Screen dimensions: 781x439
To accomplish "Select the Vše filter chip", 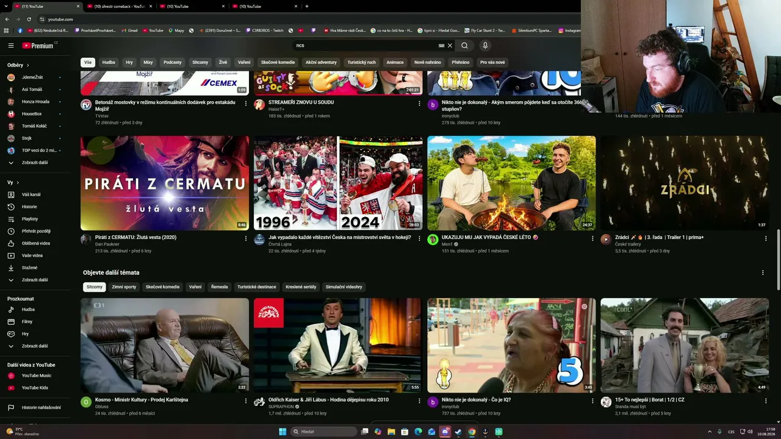I will pyautogui.click(x=88, y=62).
